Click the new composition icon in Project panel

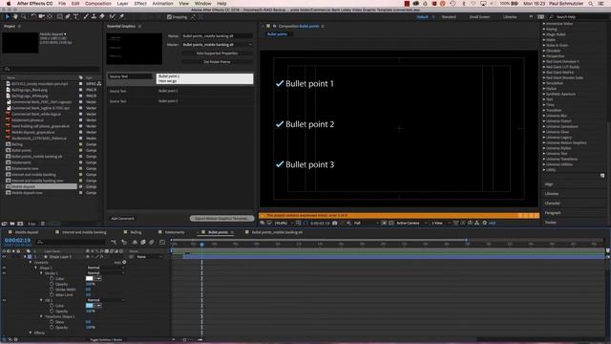(20, 224)
